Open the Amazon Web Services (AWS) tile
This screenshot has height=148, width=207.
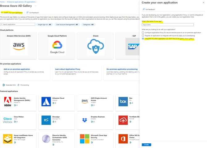pos(18,46)
